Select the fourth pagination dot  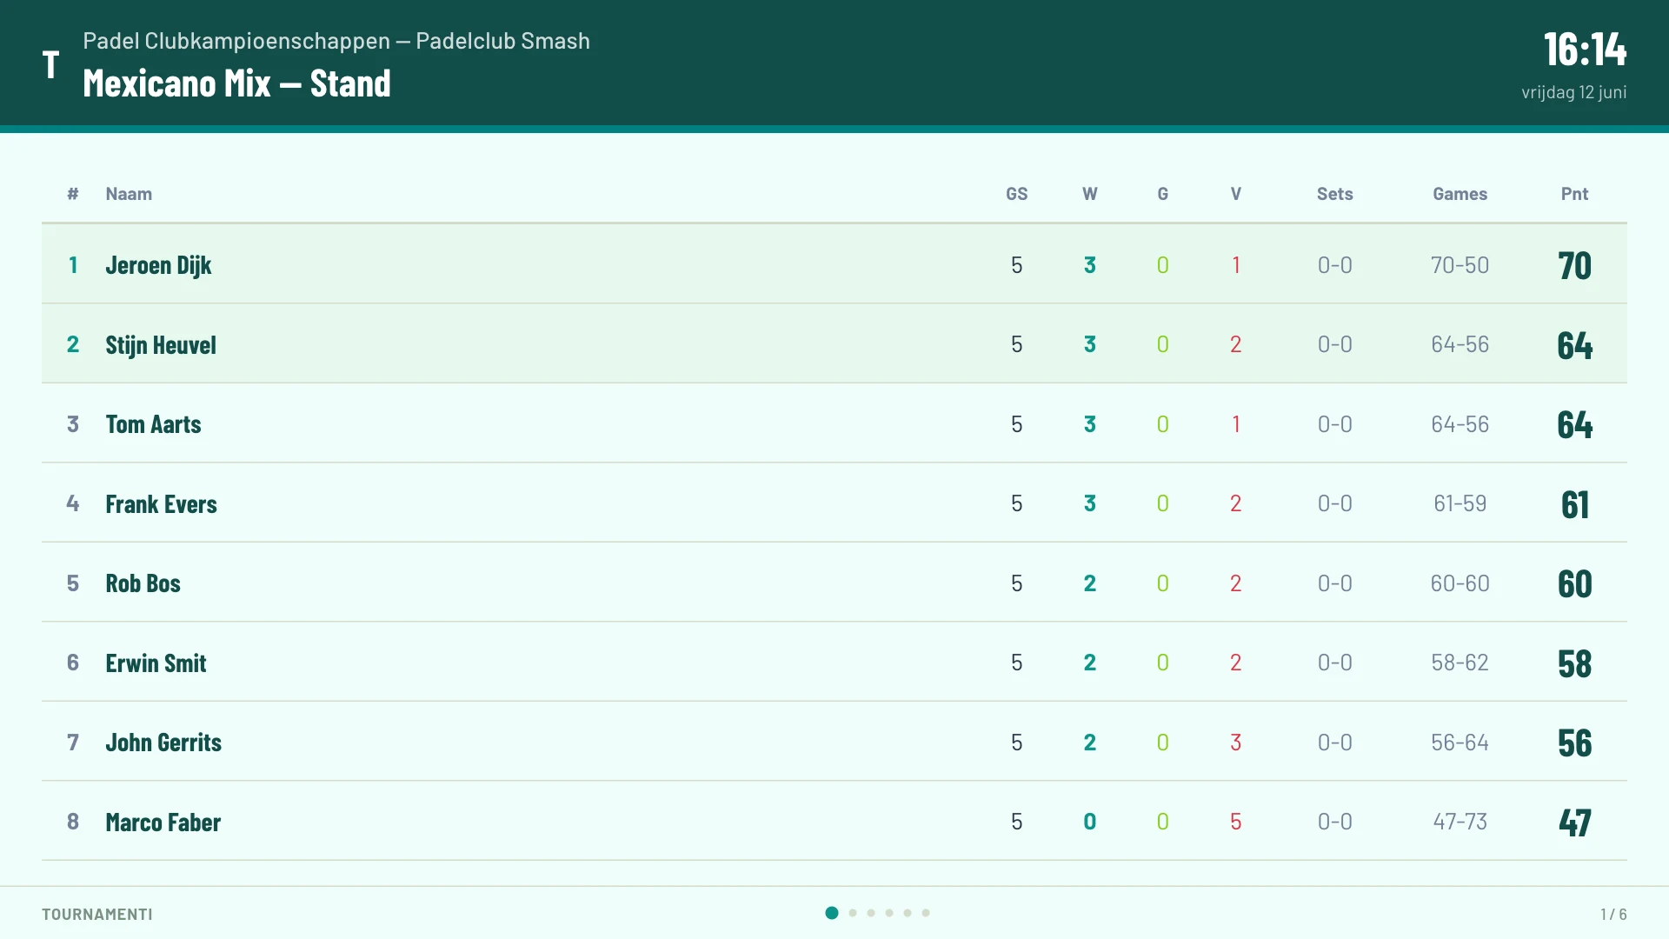coord(889,913)
